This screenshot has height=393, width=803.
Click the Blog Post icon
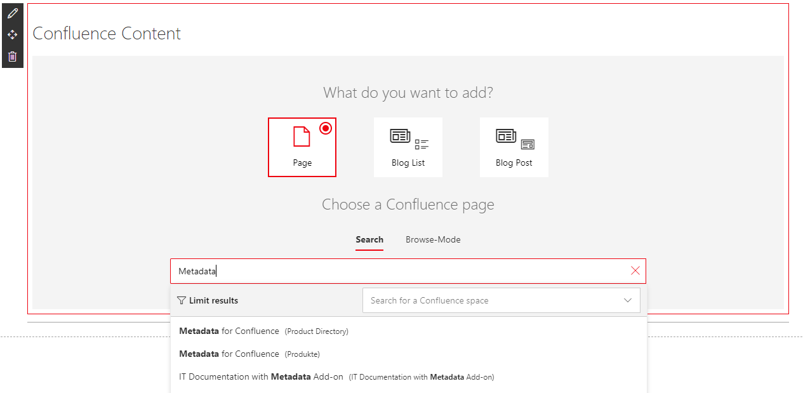coord(505,136)
